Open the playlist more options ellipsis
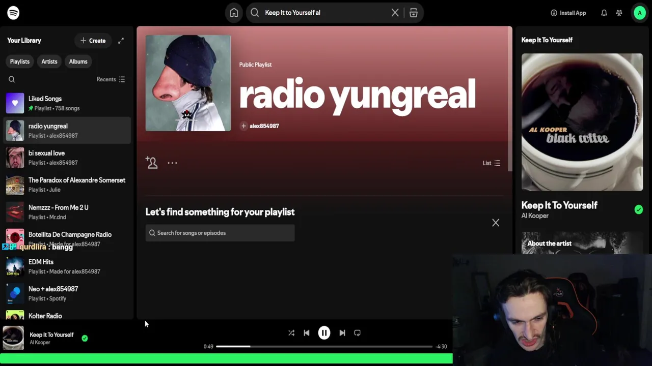 (x=172, y=163)
